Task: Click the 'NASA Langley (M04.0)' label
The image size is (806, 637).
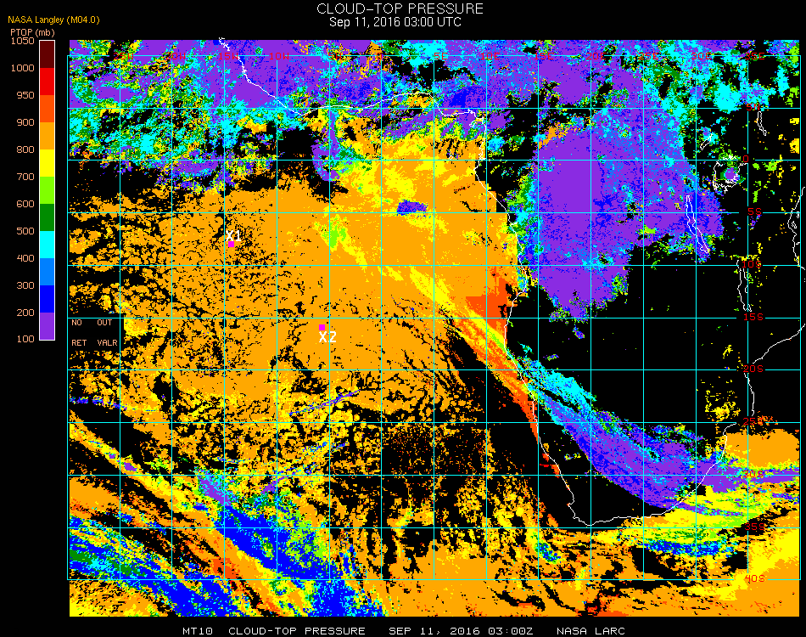Action: [x=53, y=20]
